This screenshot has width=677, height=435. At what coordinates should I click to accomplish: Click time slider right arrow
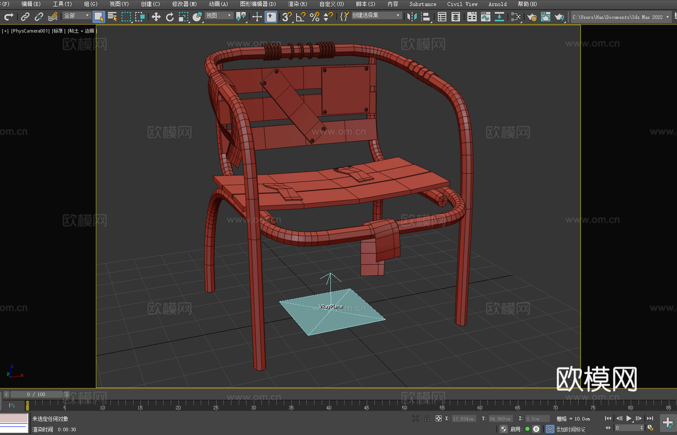click(66, 394)
